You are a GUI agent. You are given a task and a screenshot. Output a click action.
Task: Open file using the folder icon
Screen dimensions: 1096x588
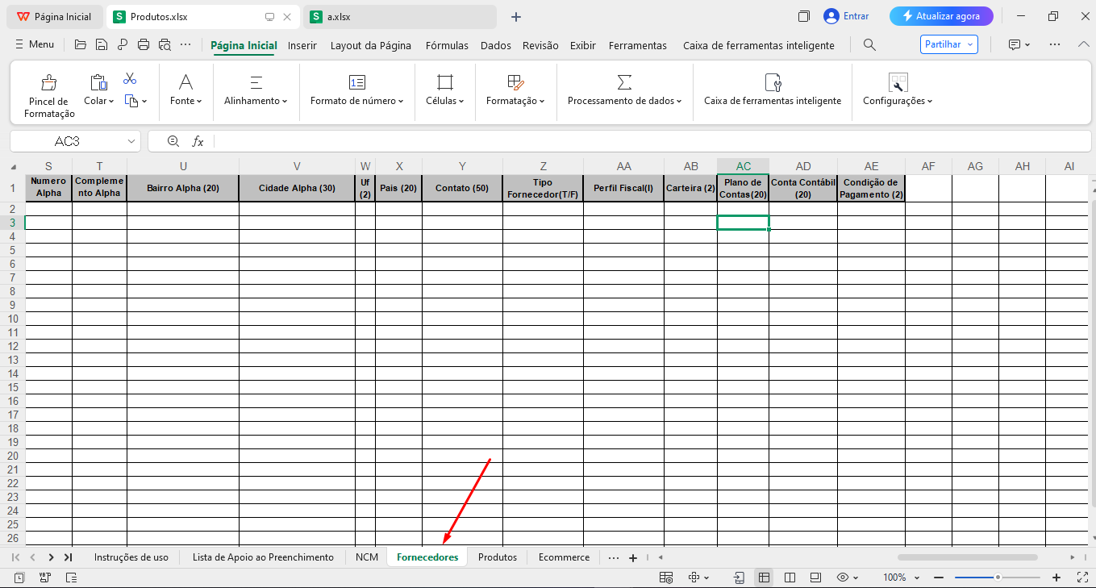80,45
